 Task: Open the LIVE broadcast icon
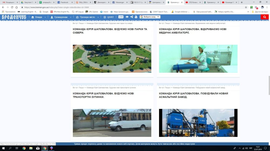(x=121, y=17)
